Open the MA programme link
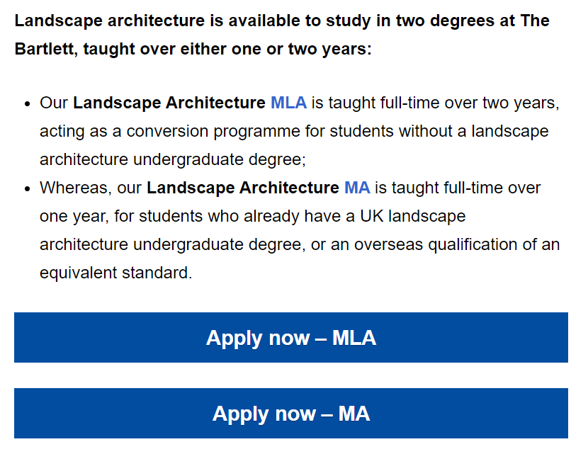Screen dimensions: 588x454 [357, 188]
